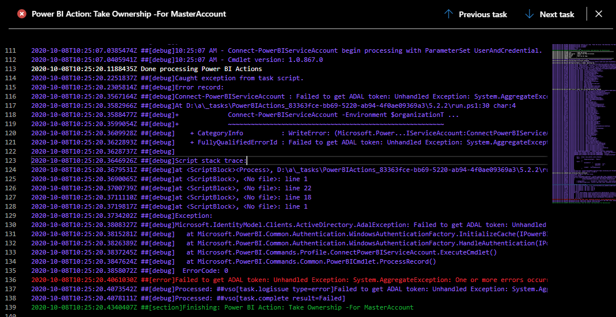Select log line number 128

[x=10, y=206]
